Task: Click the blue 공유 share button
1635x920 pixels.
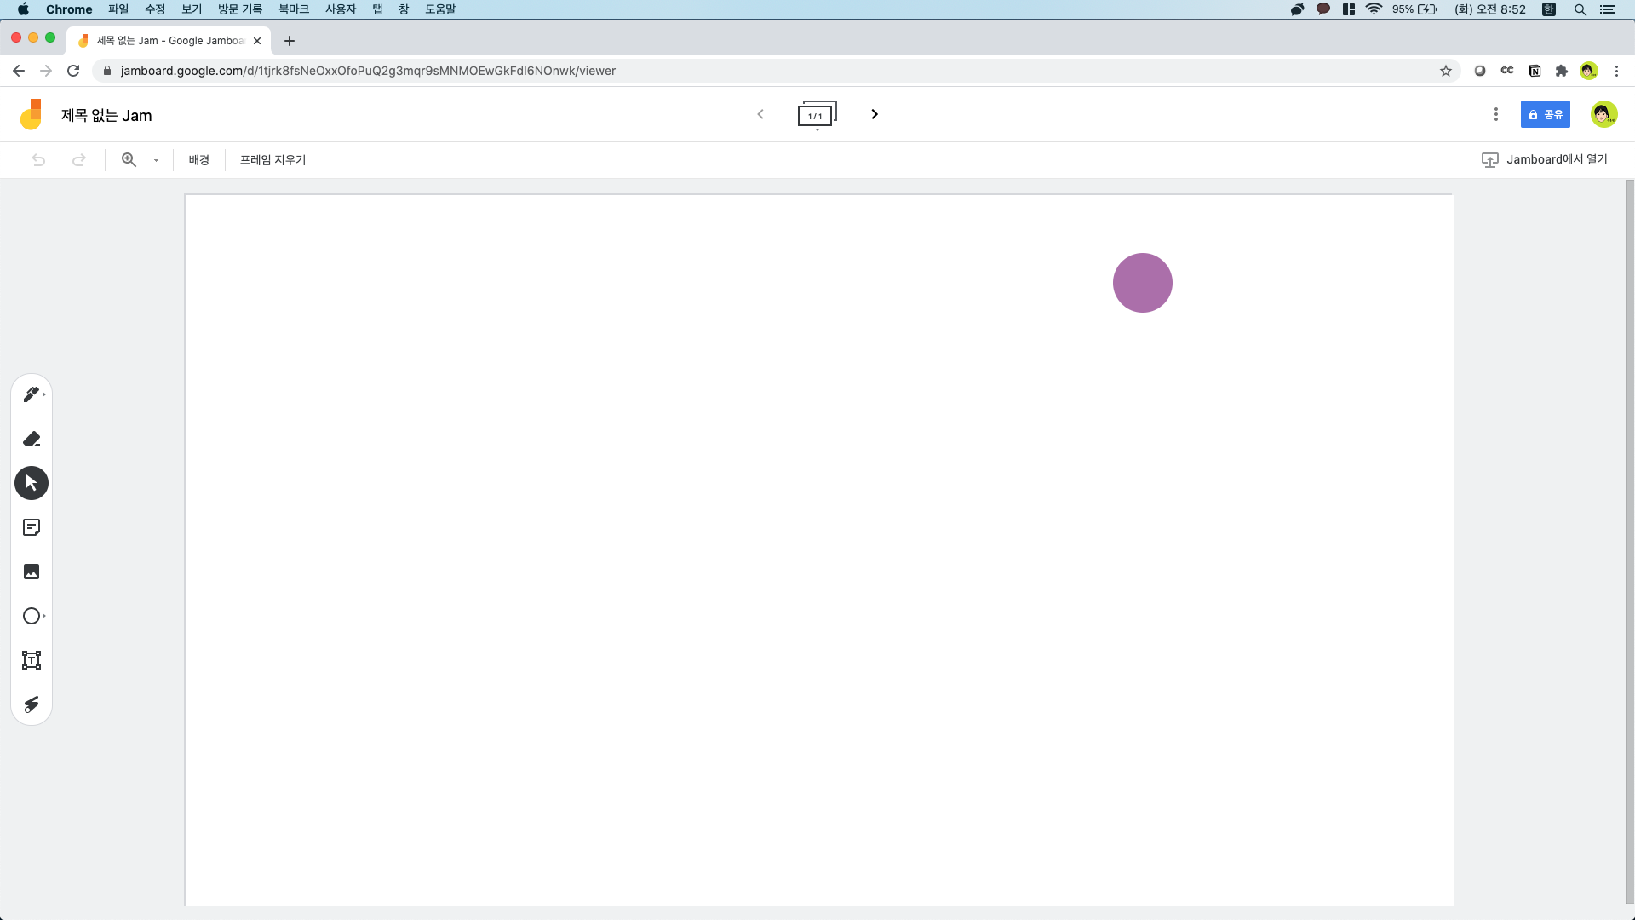Action: pyautogui.click(x=1545, y=114)
